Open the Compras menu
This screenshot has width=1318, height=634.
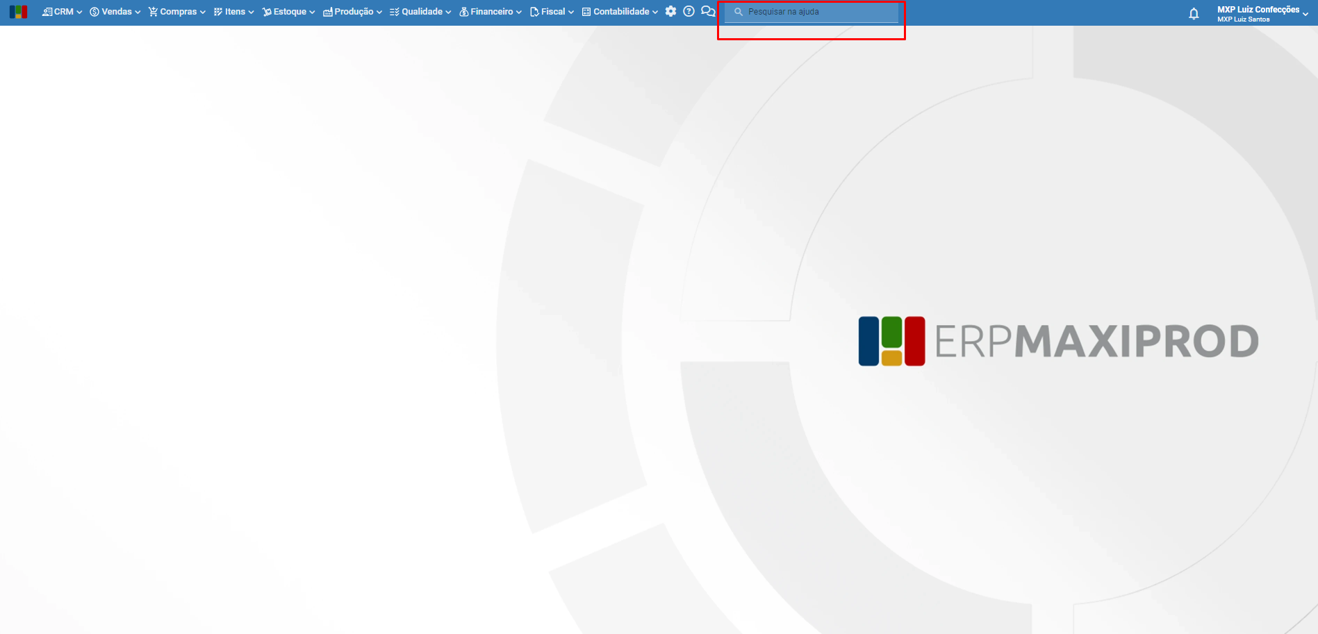pyautogui.click(x=176, y=12)
